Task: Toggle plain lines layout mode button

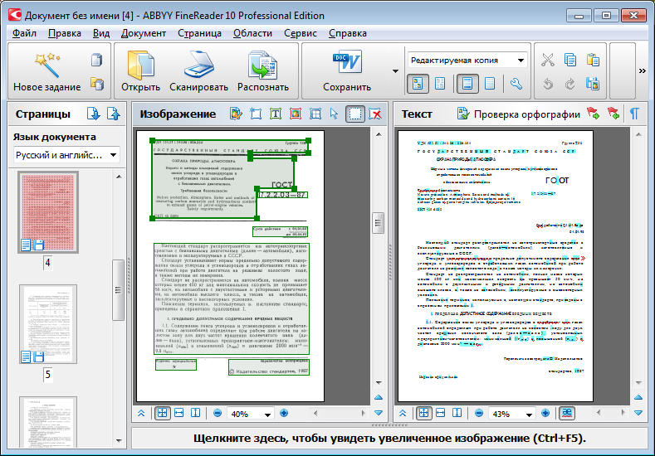Action: 490,84
